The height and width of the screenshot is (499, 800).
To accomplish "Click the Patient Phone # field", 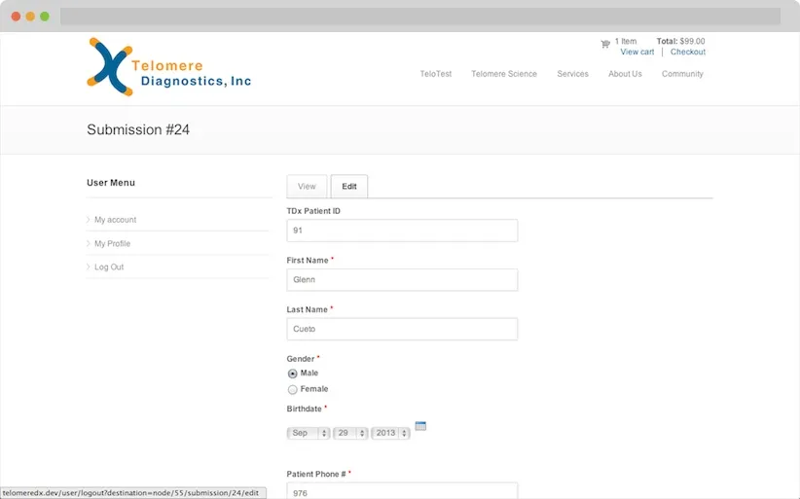I will pyautogui.click(x=402, y=491).
